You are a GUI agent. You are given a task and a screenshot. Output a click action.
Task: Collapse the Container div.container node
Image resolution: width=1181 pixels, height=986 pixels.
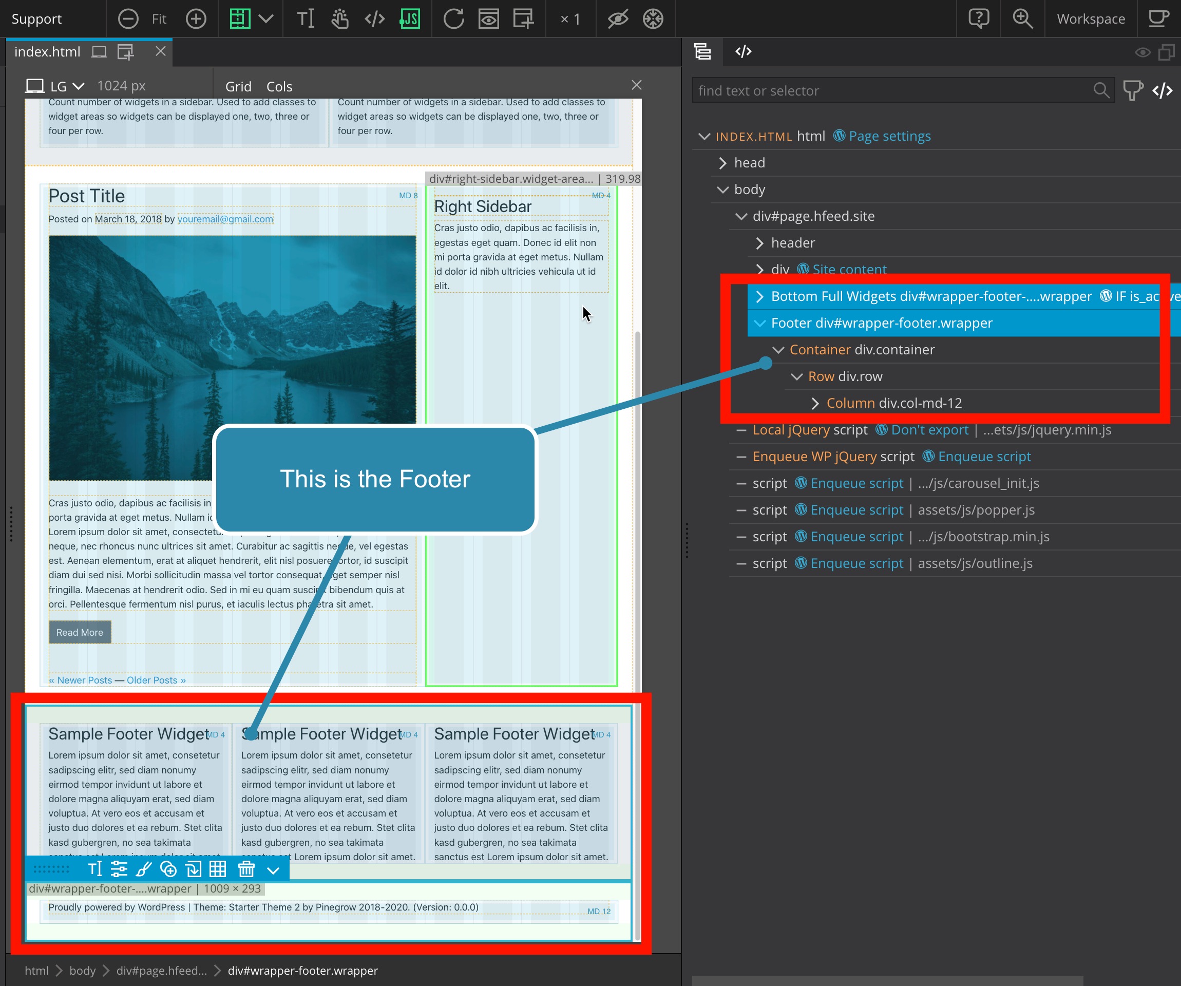coord(778,350)
